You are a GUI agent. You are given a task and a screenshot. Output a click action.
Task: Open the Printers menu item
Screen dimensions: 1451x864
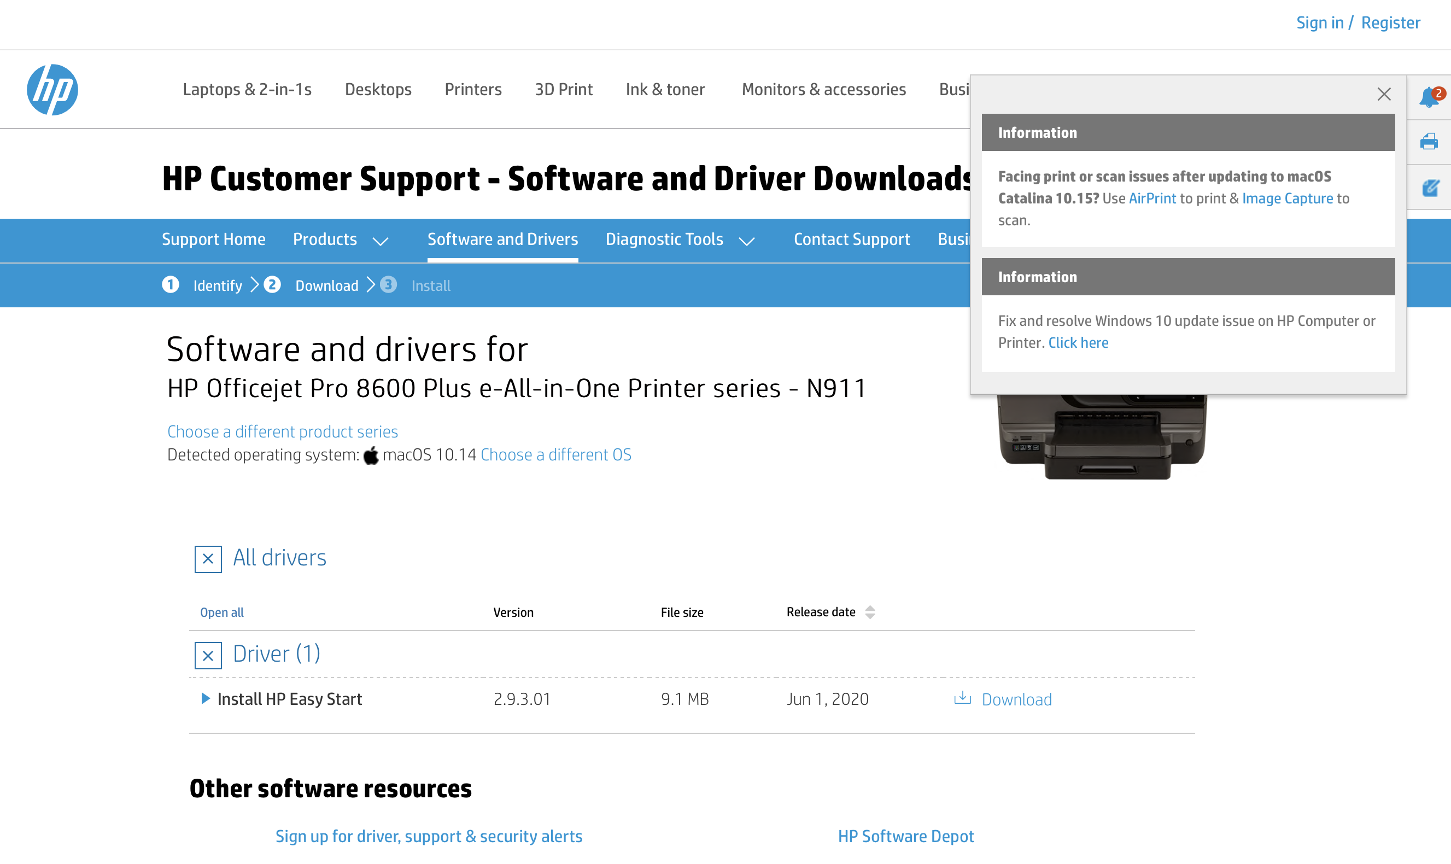pyautogui.click(x=472, y=89)
